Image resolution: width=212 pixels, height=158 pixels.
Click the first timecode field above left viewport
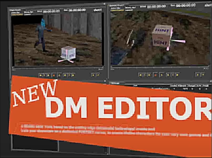tap(51, 11)
